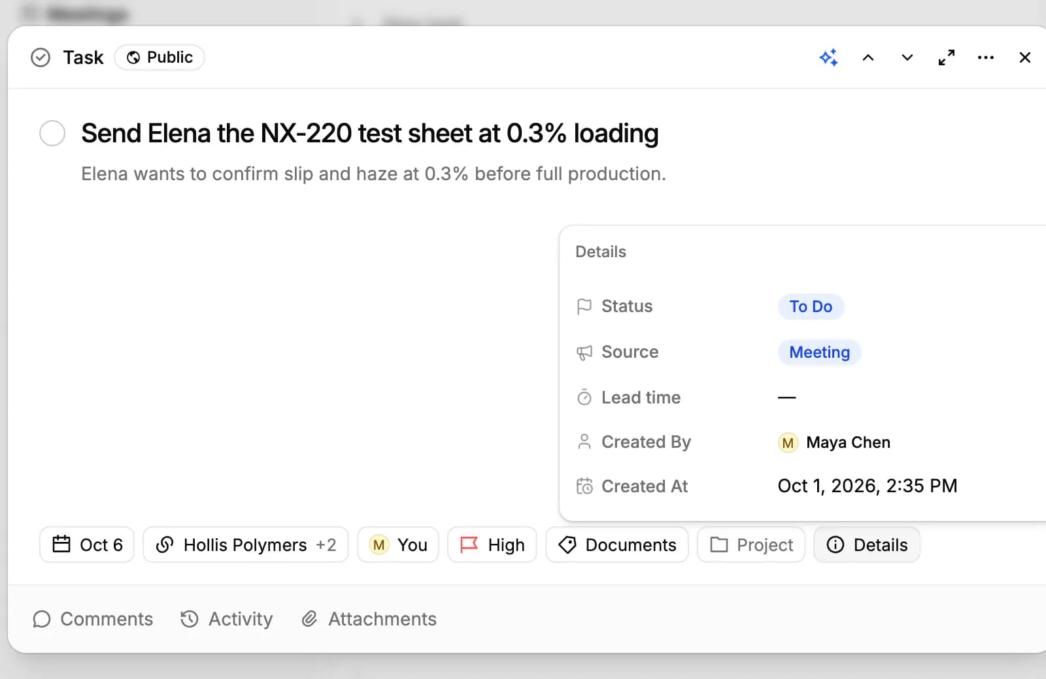Image resolution: width=1046 pixels, height=679 pixels.
Task: Click the Maya Chen avatar badge
Action: click(x=788, y=443)
